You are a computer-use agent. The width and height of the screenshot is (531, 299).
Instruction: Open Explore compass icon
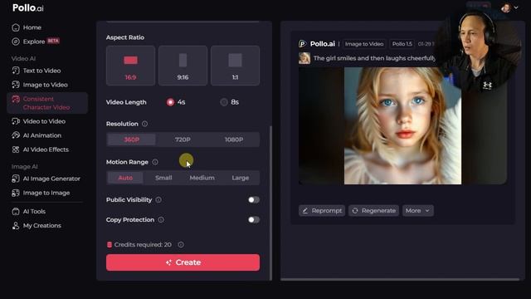pyautogui.click(x=16, y=42)
